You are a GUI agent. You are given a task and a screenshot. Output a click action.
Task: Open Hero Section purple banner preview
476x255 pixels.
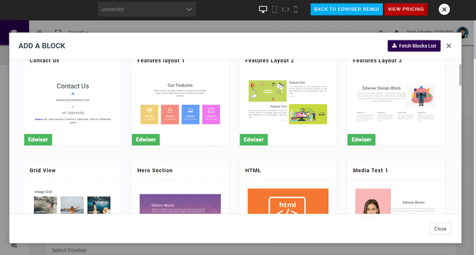tap(180, 204)
